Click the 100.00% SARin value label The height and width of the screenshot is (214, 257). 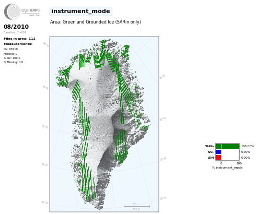pos(248,146)
